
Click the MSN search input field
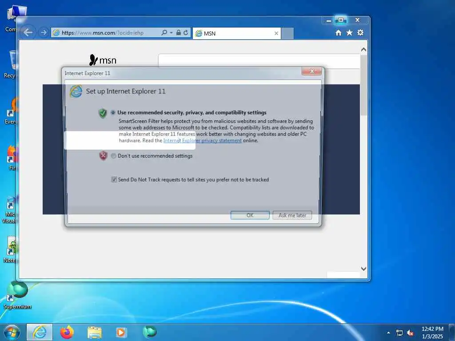click(259, 61)
